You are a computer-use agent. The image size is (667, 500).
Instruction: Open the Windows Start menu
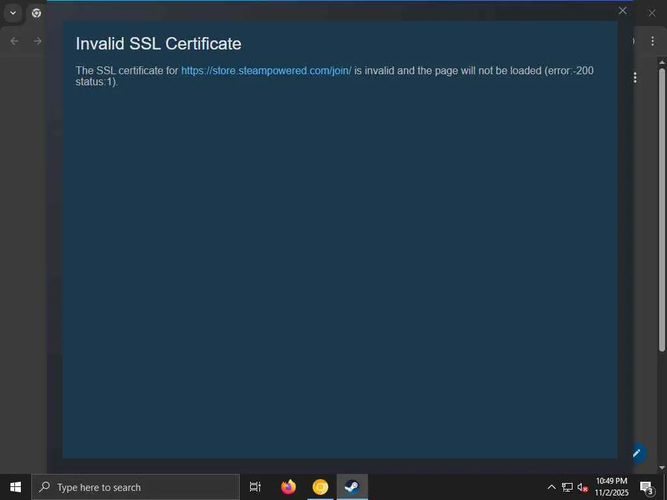(x=16, y=487)
